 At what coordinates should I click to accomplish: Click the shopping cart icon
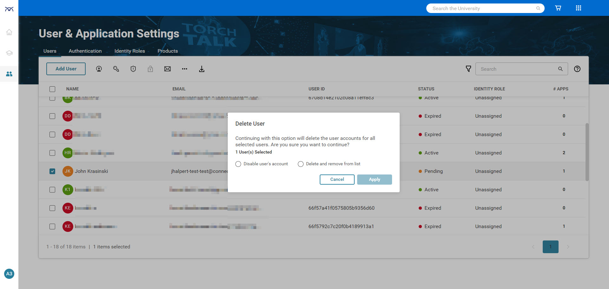(558, 8)
